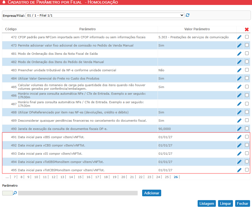The image size is (252, 207).
Task: Select checkbox for parameter 494
Action: click(247, 162)
